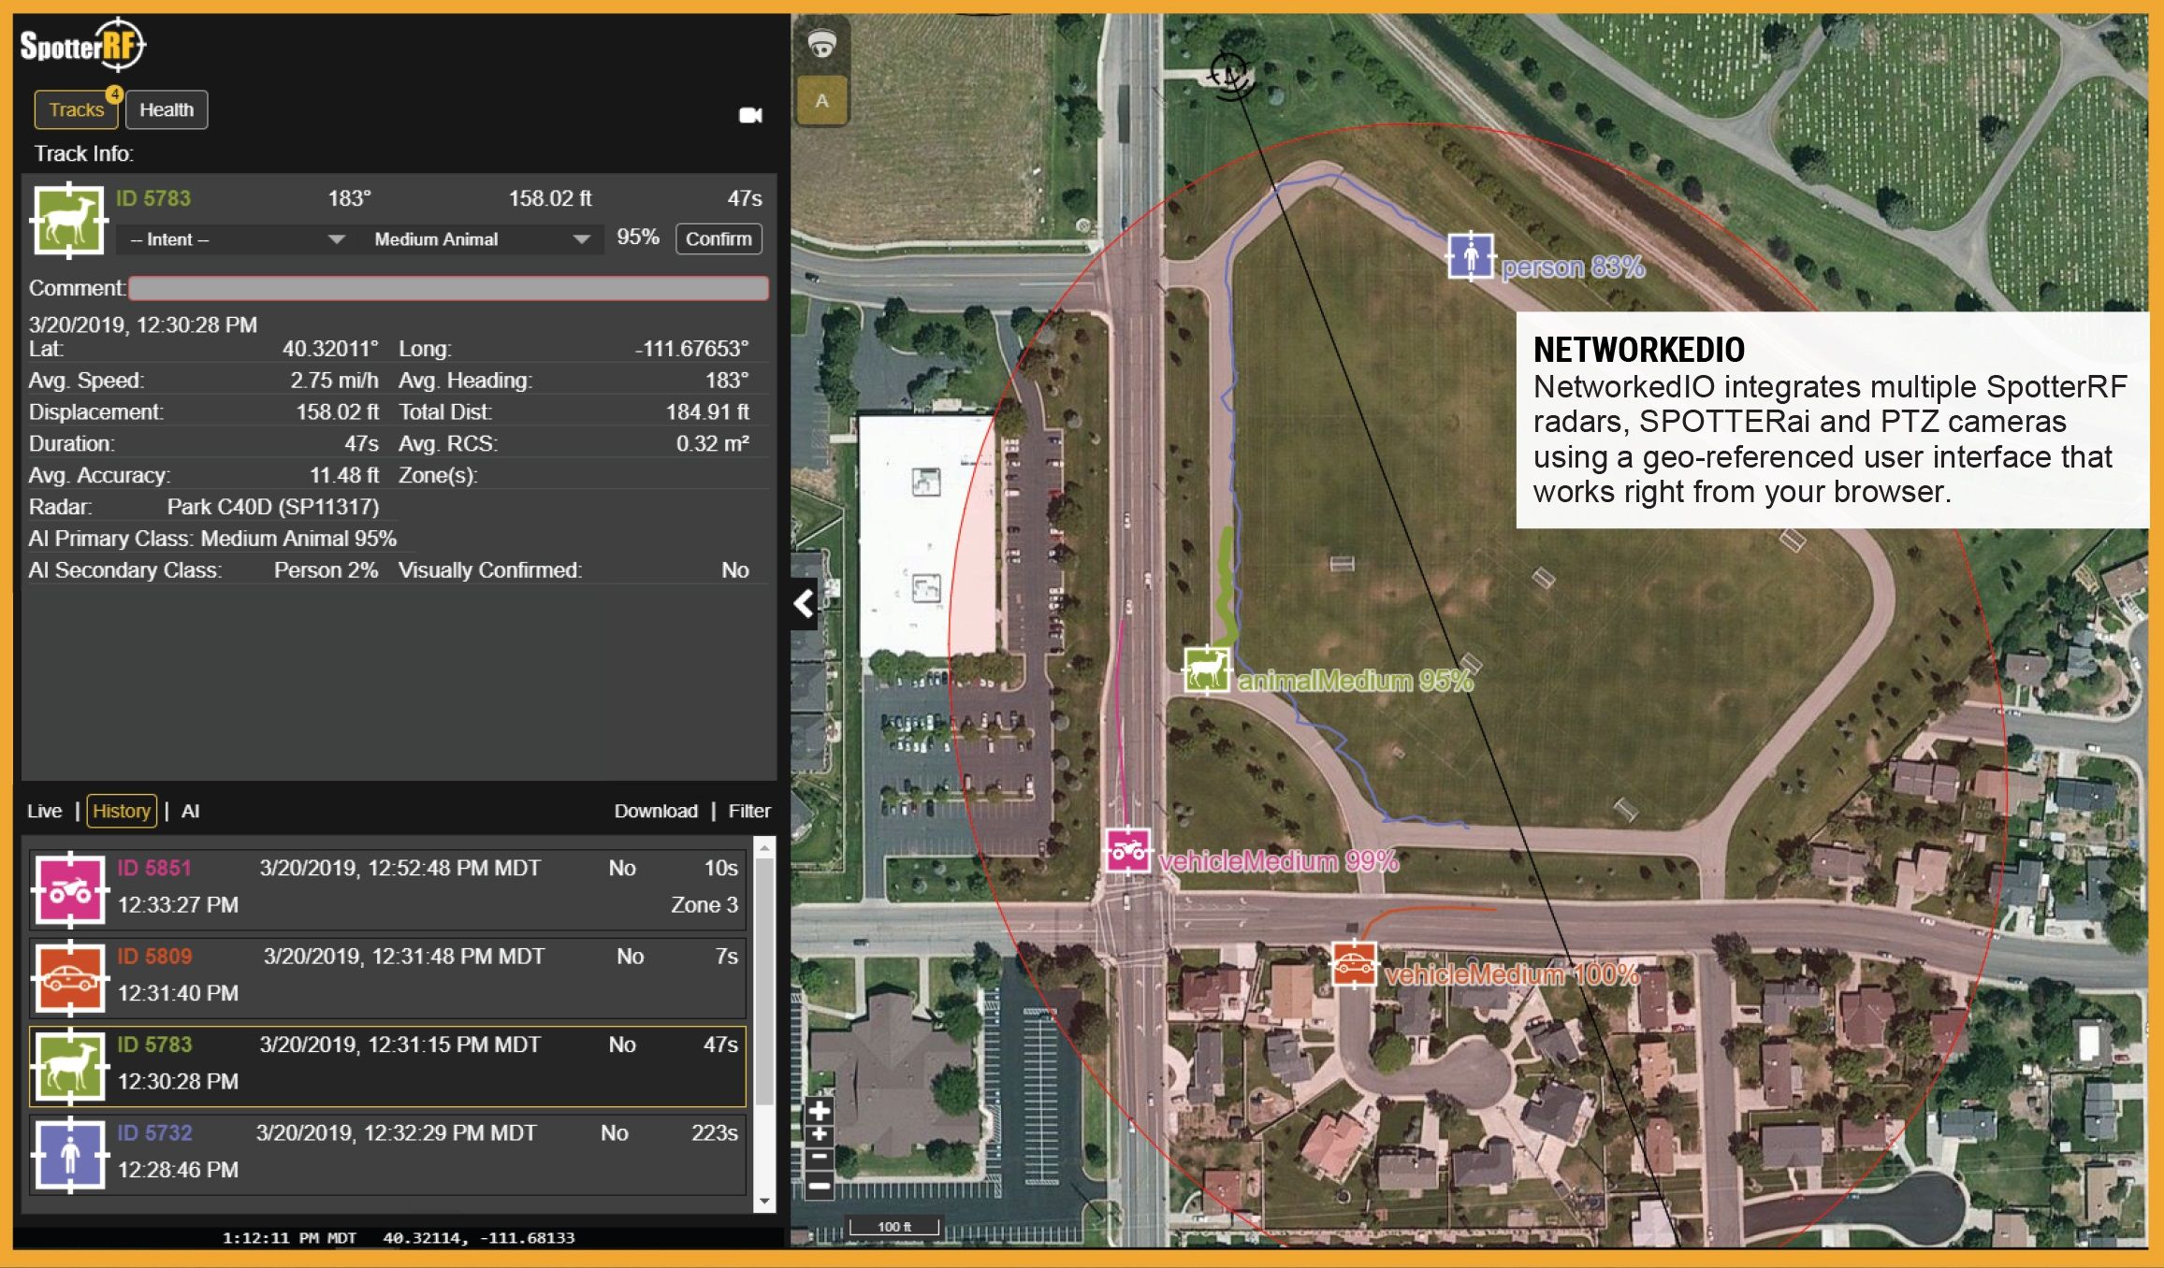Image resolution: width=2164 pixels, height=1268 pixels.
Task: Click Zone 3 in ID 5851 row
Action: pyautogui.click(x=704, y=905)
